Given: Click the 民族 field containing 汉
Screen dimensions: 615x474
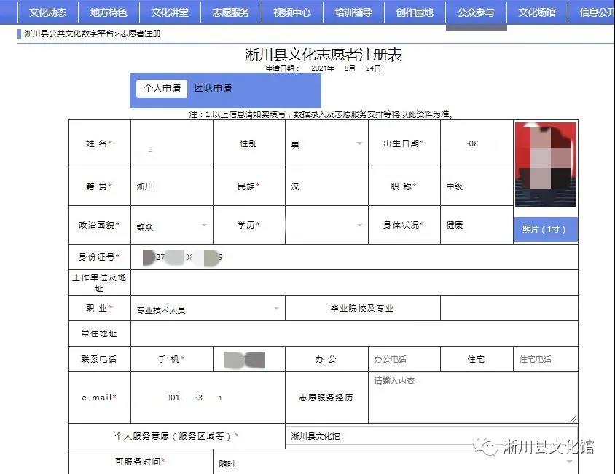Looking at the screenshot, I should click(x=326, y=186).
